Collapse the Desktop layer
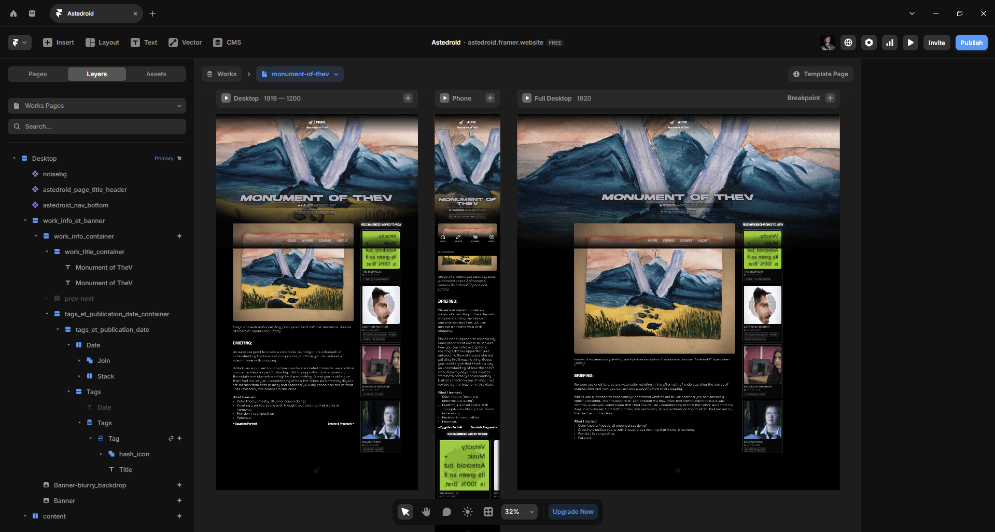 click(x=14, y=159)
